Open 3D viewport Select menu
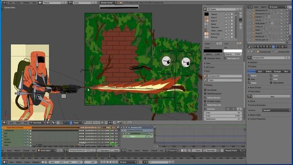293x165 pixels. point(18,123)
